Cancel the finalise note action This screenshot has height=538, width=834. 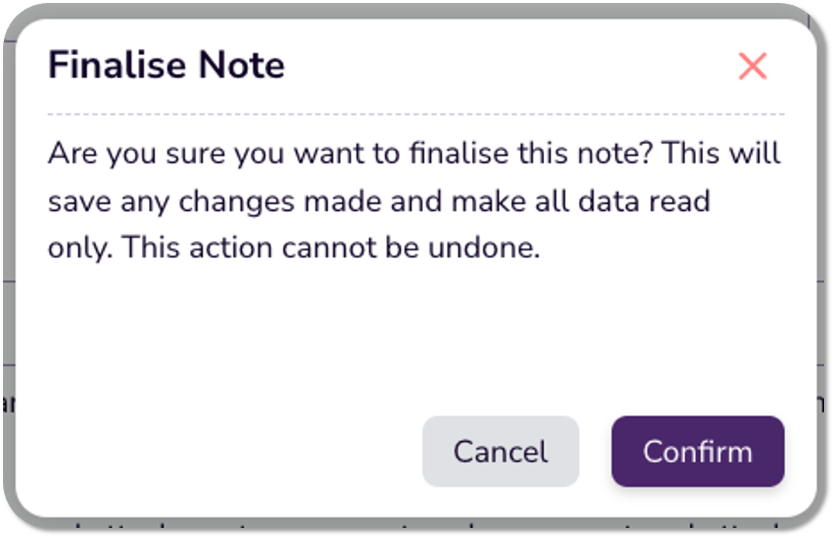pos(501,451)
